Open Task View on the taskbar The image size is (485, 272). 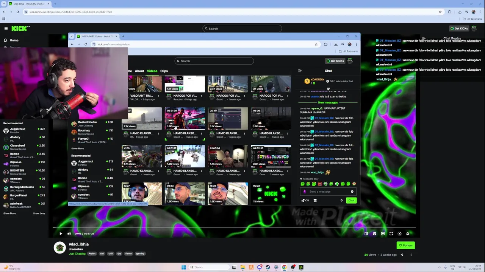234,267
